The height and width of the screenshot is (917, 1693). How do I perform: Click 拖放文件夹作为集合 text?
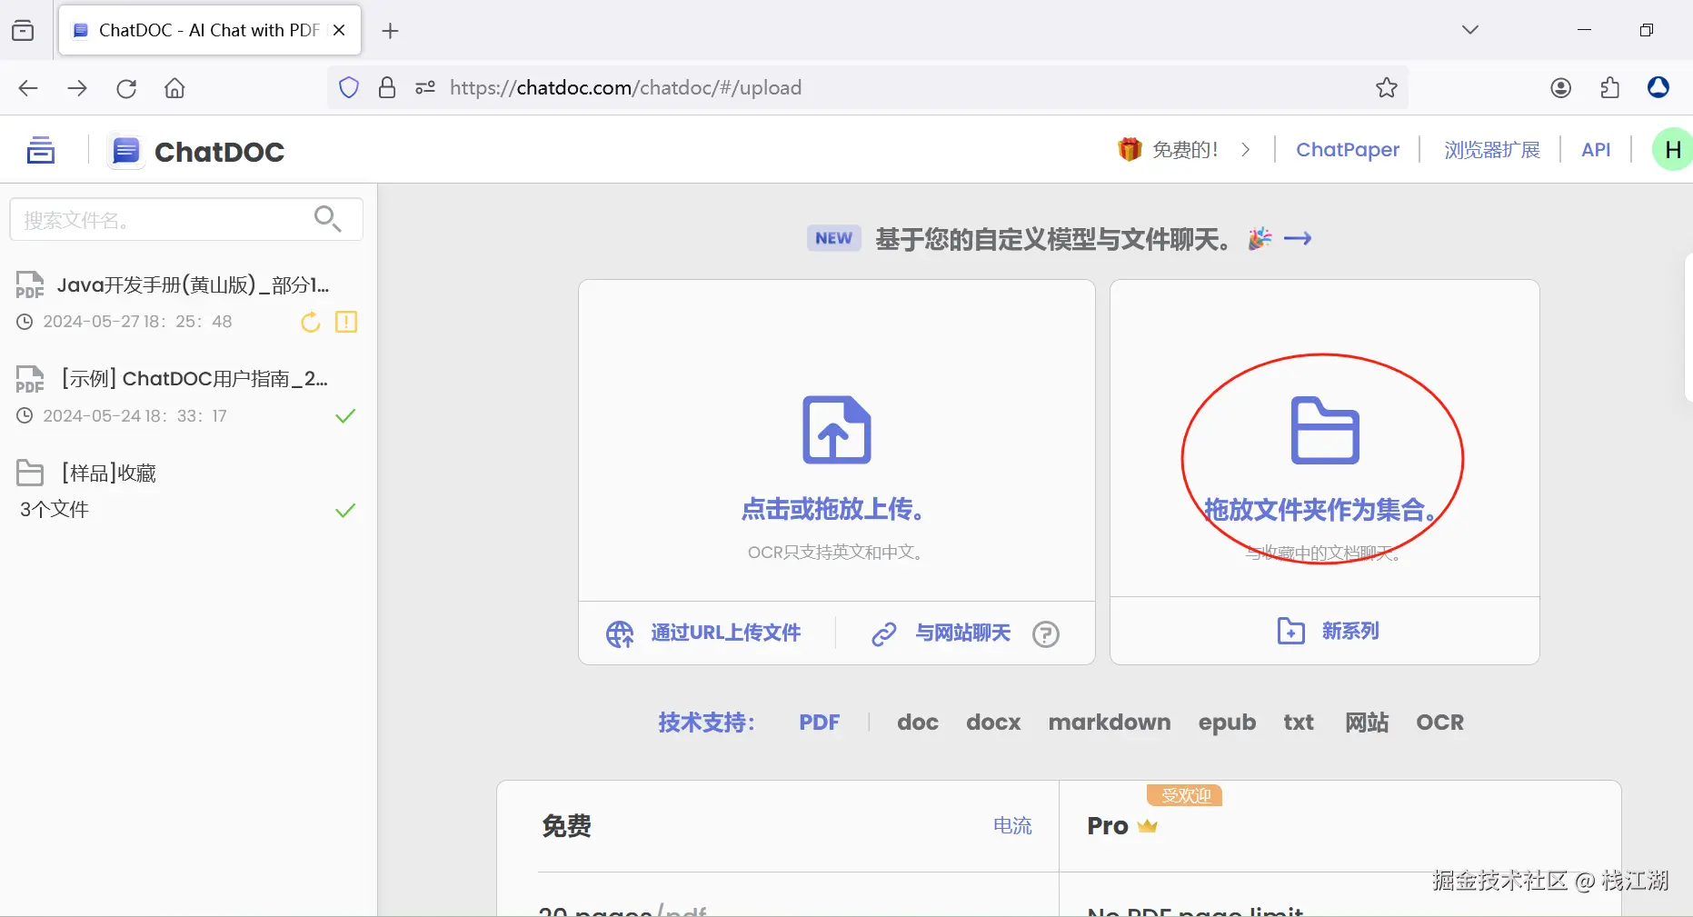click(x=1323, y=510)
